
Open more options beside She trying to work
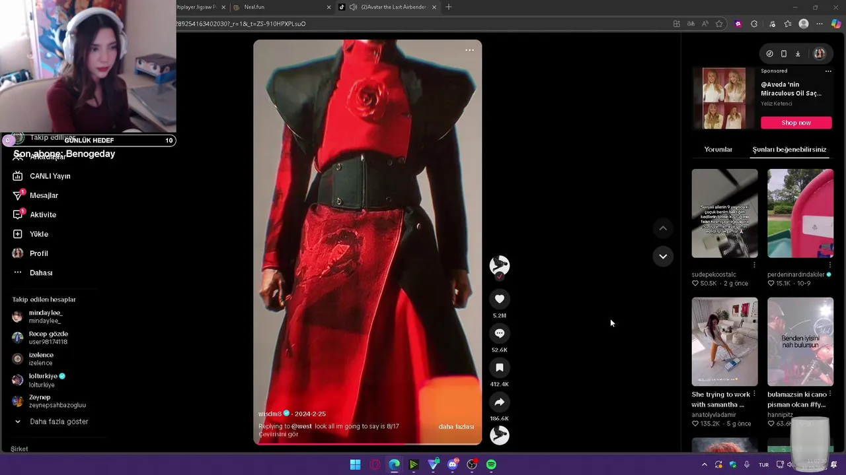tap(754, 394)
